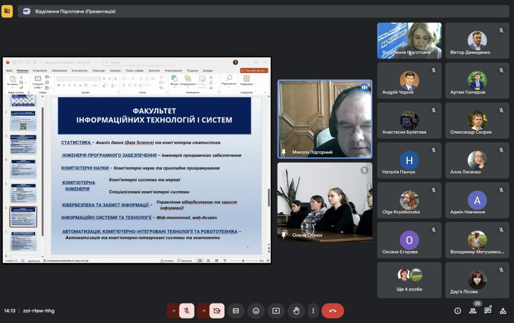514x323 pixels.
Task: Open the Вставлення tab in PowerPoint ribbon
Action: pos(39,71)
